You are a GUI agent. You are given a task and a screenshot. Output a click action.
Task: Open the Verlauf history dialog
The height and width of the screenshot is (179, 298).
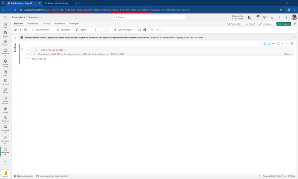click(x=250, y=24)
